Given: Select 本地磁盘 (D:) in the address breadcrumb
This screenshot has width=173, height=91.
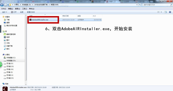Looking at the screenshot, I should click(x=27, y=5).
